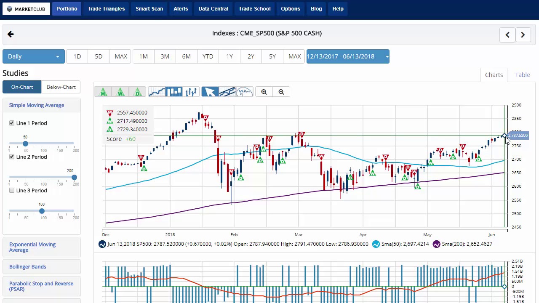Viewport: 539px width, 303px height.
Task: Open the Daily interval dropdown
Action: click(34, 56)
